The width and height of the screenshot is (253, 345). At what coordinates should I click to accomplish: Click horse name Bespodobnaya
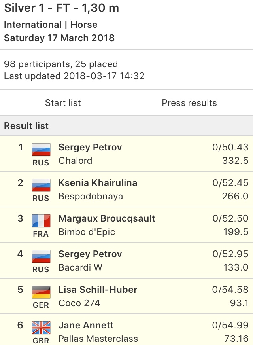(x=91, y=197)
